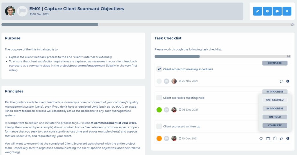Open the document icon on written up task
The height and width of the screenshot is (155, 297).
point(275,138)
